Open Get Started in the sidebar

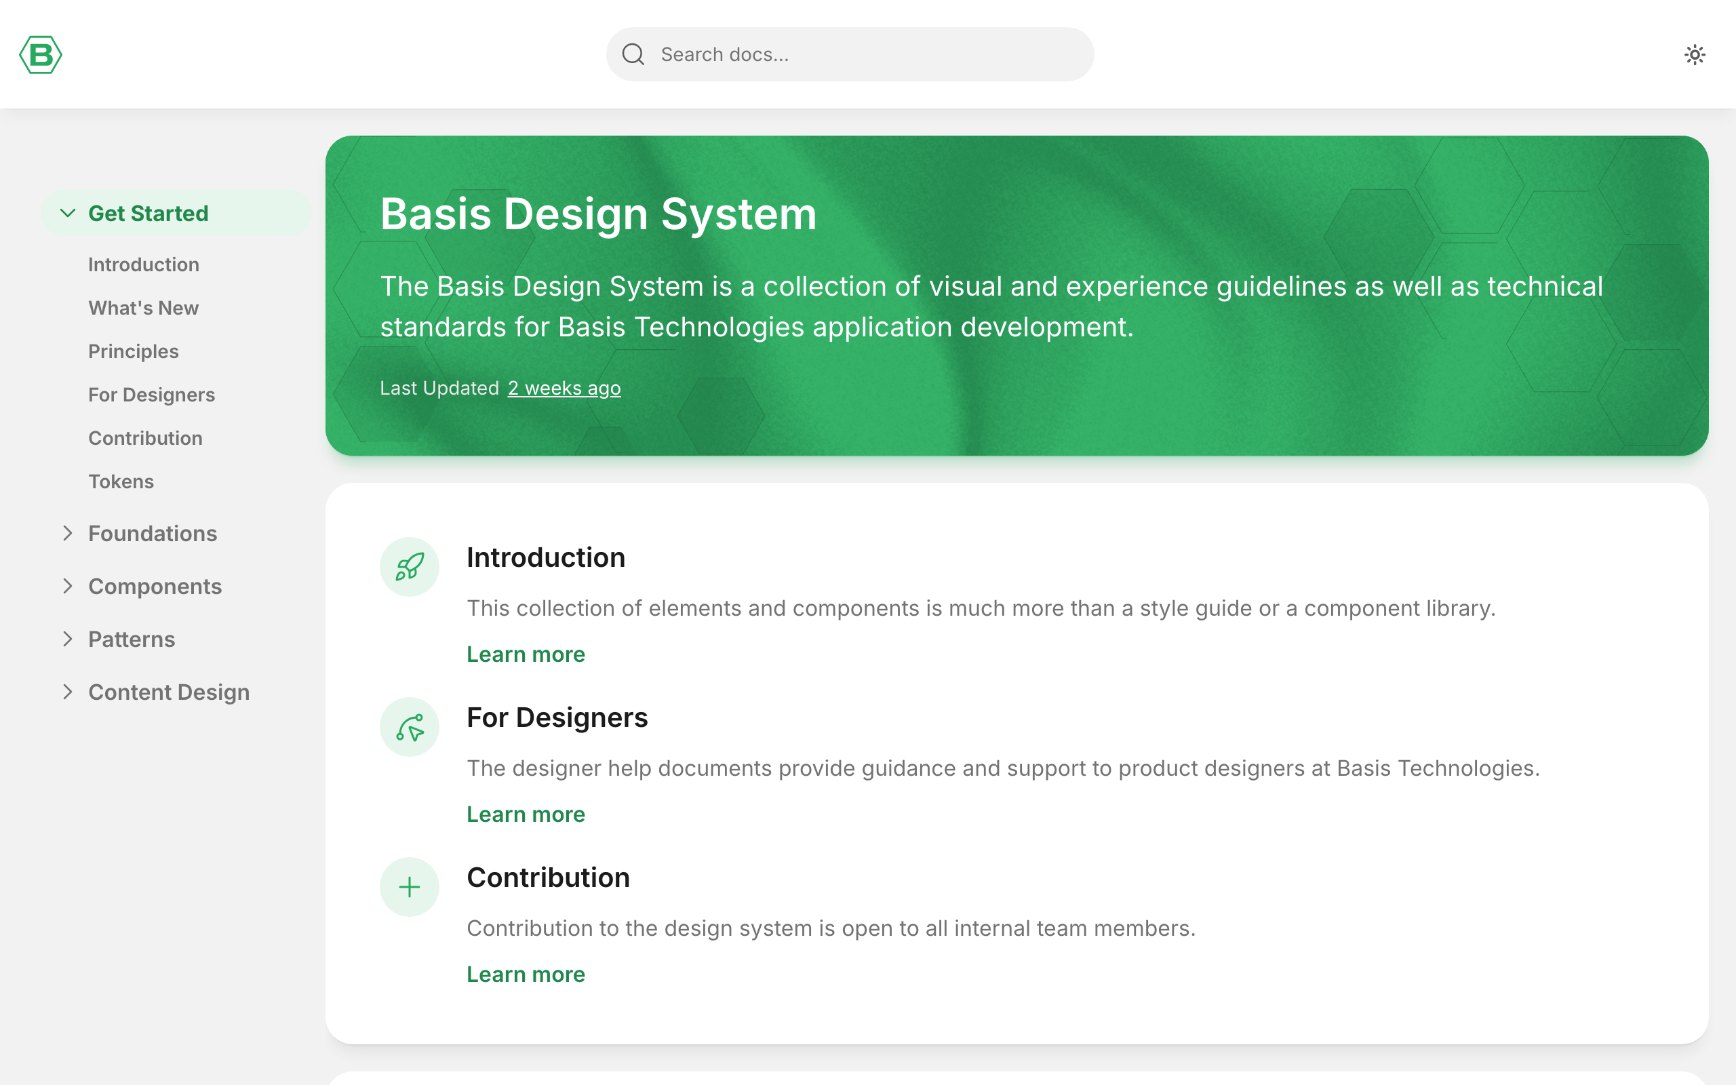coord(176,213)
